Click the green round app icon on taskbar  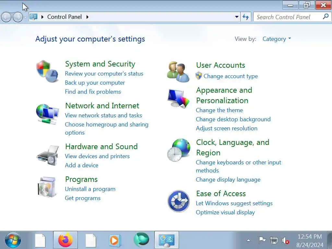(141, 240)
